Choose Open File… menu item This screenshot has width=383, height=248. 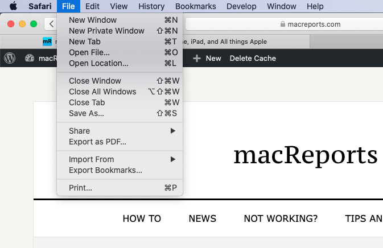[x=120, y=52]
